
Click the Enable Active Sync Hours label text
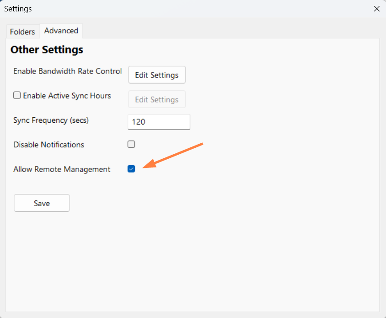click(67, 96)
